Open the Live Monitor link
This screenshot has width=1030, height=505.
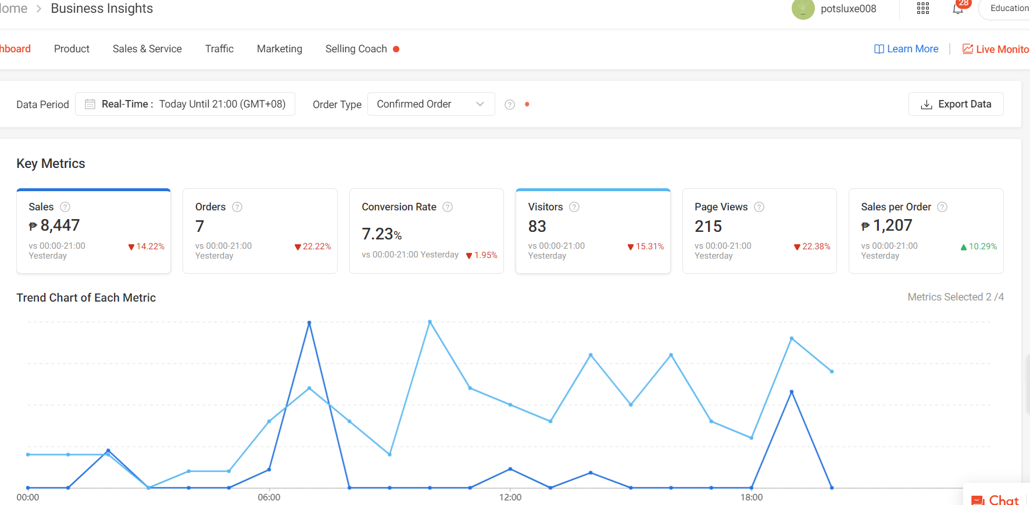click(x=996, y=49)
